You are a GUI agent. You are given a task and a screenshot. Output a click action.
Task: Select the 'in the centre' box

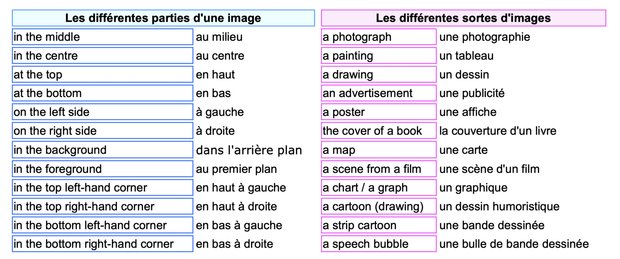point(103,55)
